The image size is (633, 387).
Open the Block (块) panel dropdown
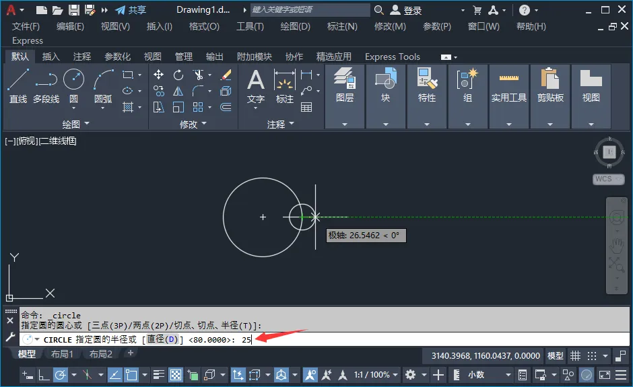(x=386, y=125)
